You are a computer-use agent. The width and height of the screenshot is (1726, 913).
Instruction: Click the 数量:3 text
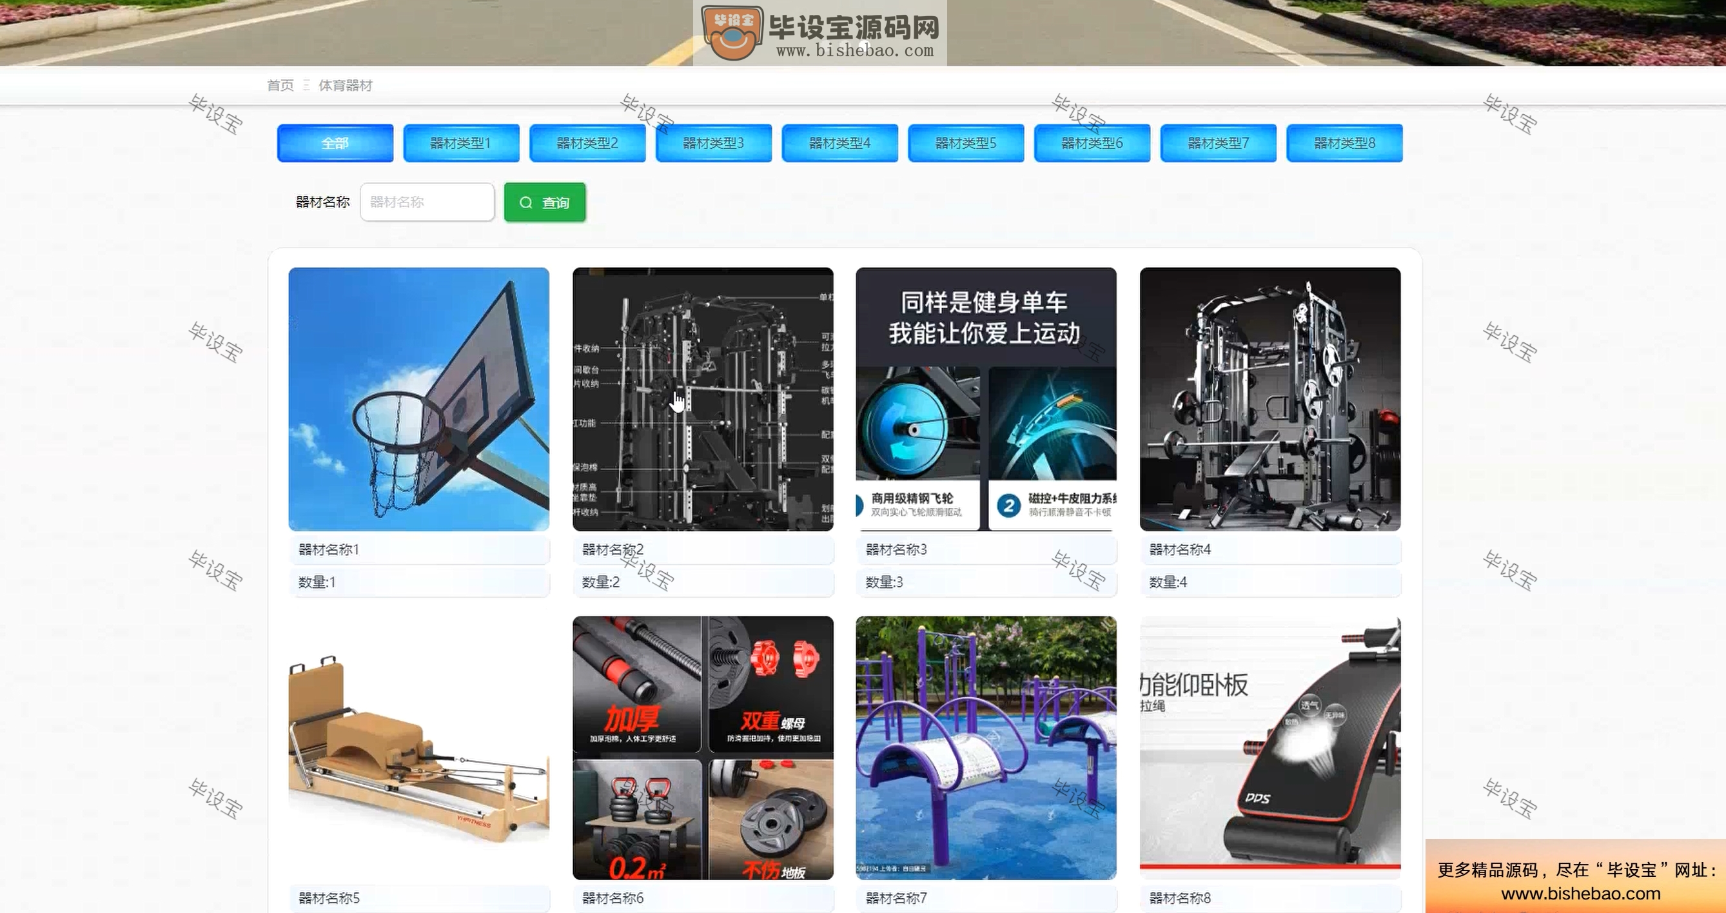tap(885, 582)
